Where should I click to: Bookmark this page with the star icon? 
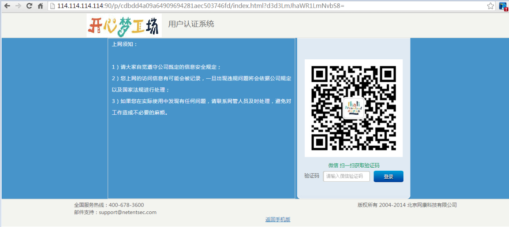[x=490, y=6]
